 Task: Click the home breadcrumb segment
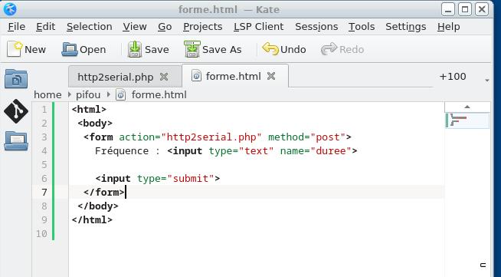click(x=47, y=95)
